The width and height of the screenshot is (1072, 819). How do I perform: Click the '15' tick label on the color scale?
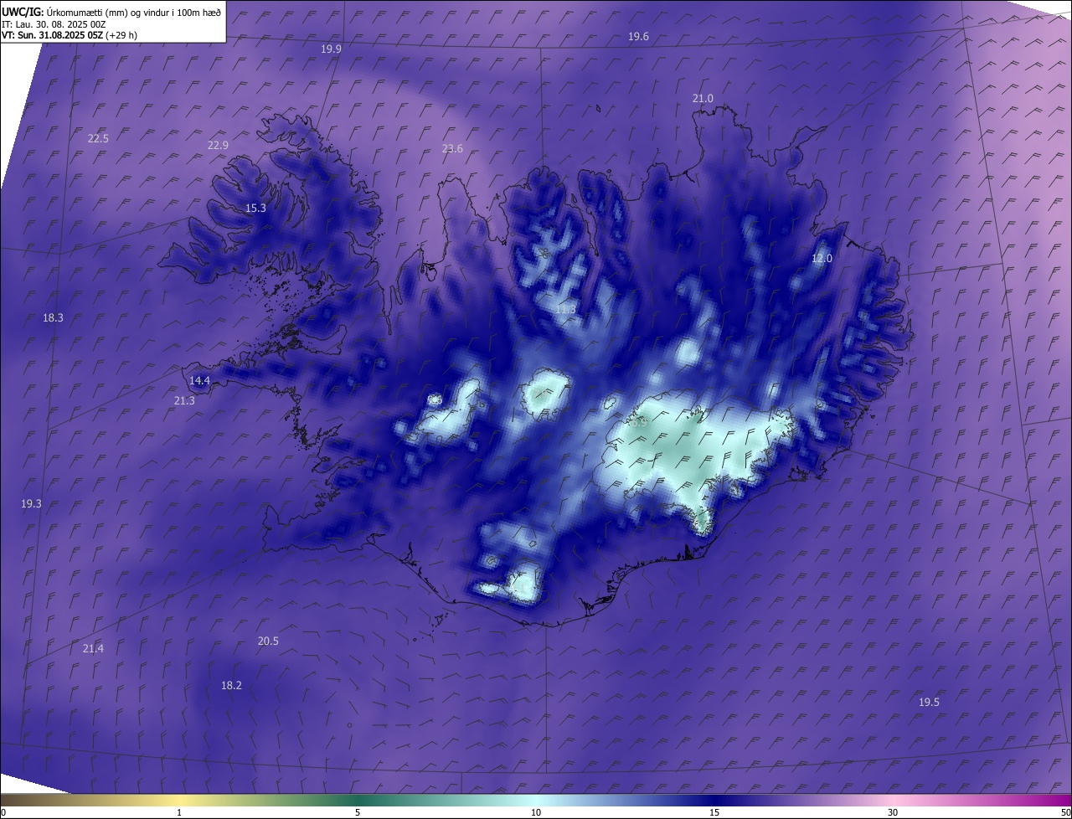pyautogui.click(x=714, y=812)
